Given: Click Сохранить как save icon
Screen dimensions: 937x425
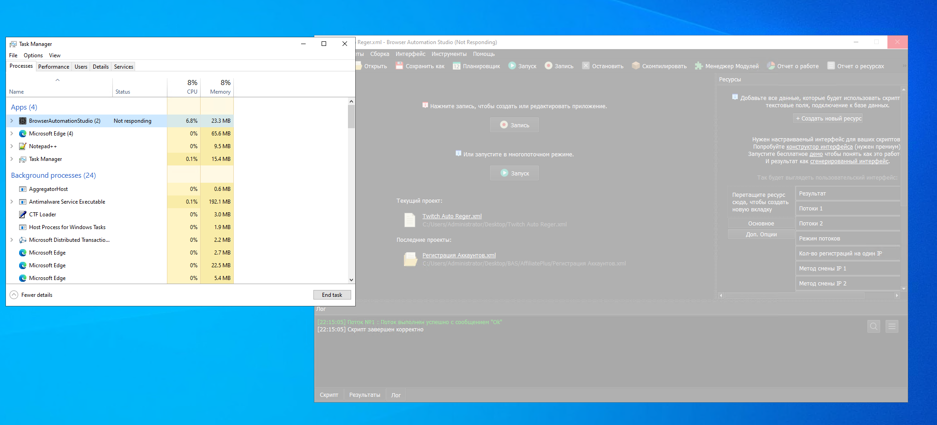Looking at the screenshot, I should [399, 66].
